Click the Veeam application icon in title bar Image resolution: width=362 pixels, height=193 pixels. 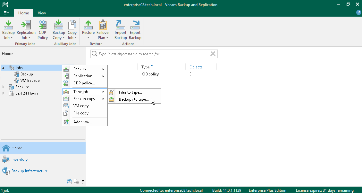[5, 4]
